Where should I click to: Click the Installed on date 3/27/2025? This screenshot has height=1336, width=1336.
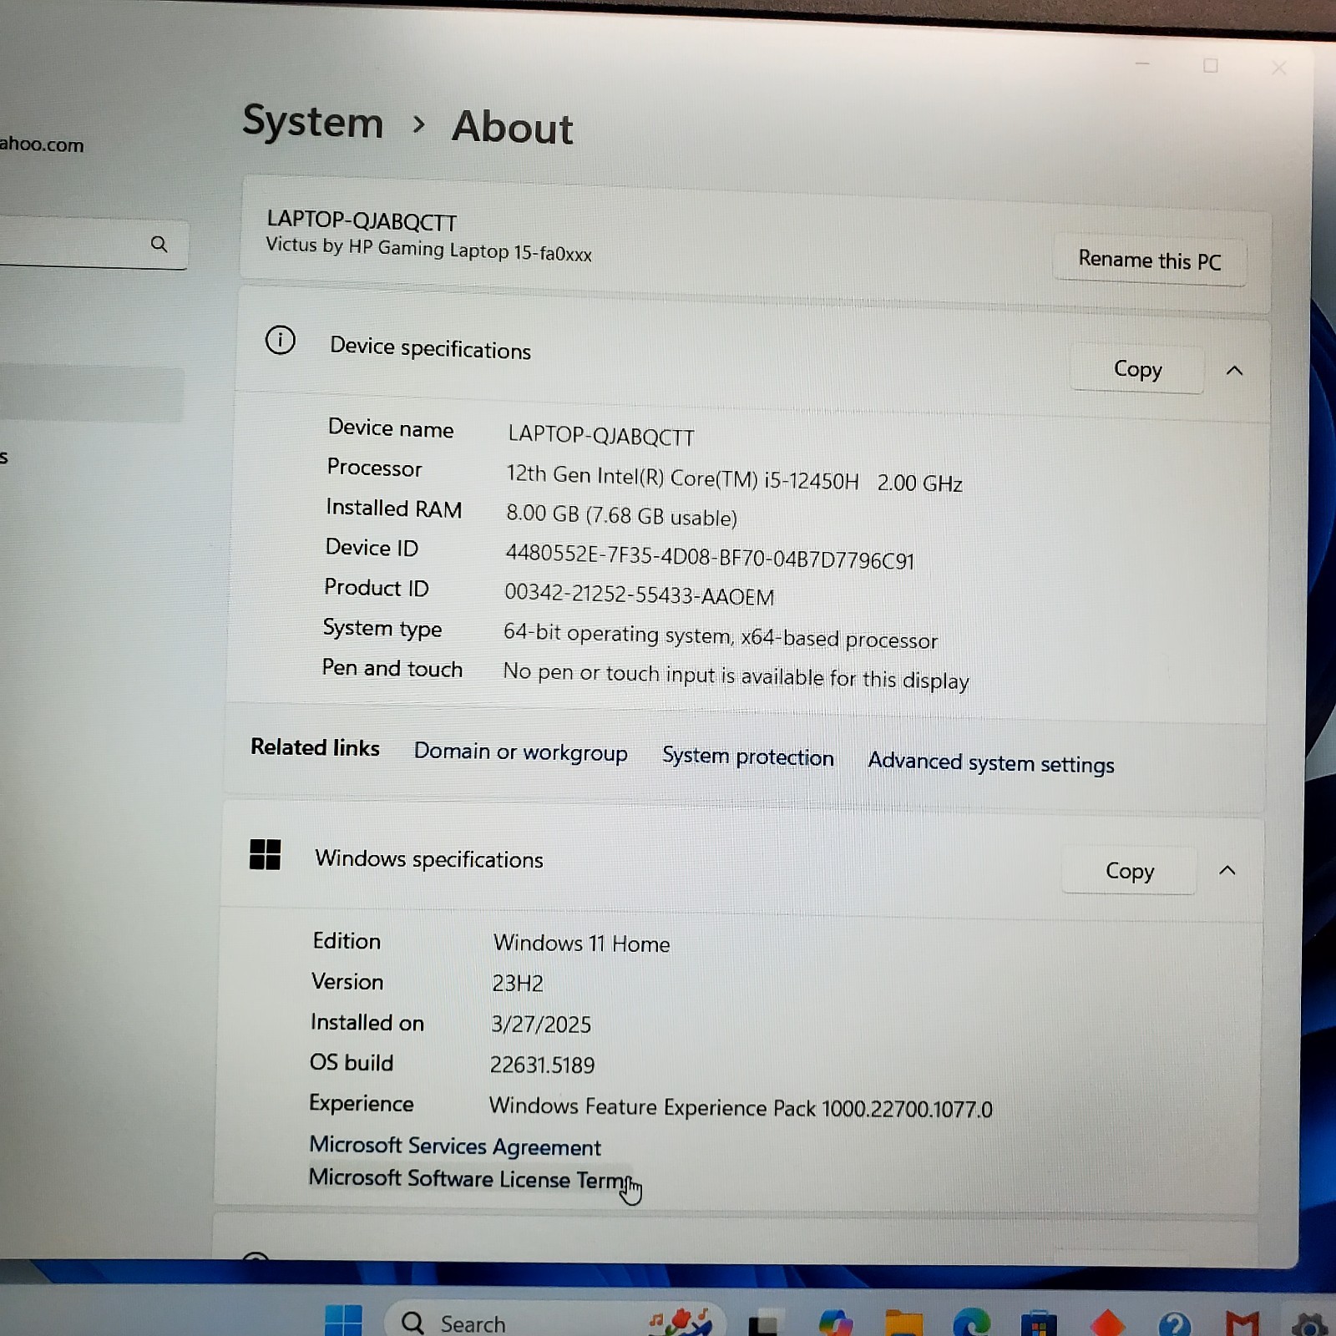click(x=541, y=1024)
